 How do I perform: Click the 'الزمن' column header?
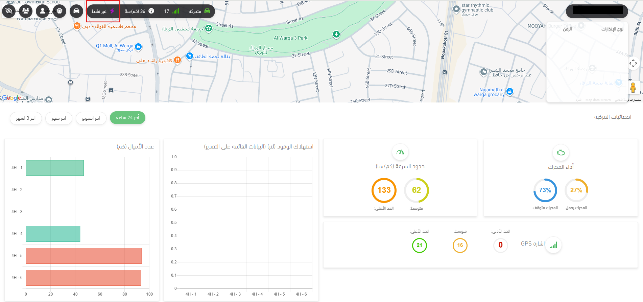click(x=567, y=29)
